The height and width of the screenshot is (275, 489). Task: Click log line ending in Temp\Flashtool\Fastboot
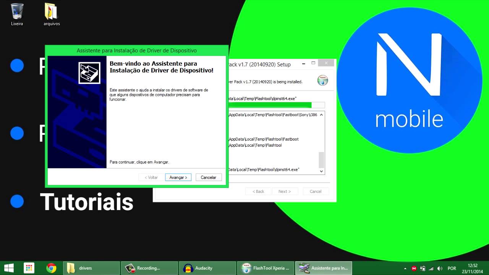(264, 139)
